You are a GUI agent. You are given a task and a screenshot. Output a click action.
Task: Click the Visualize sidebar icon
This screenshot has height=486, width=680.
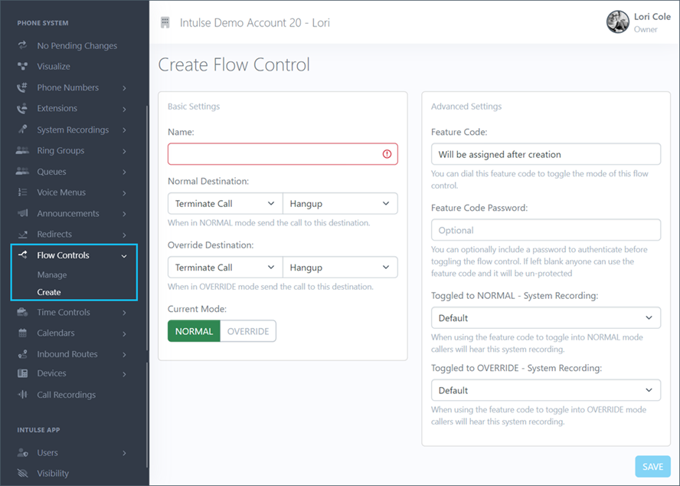coord(23,66)
